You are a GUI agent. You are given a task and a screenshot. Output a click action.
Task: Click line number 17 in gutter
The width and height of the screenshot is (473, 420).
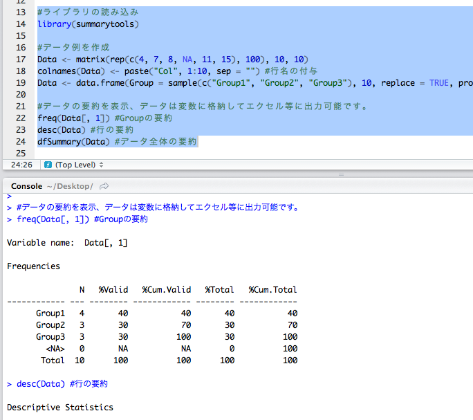tap(21, 60)
